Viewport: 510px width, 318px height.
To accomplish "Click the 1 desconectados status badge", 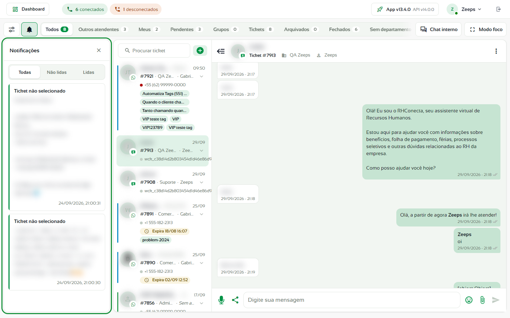I will click(136, 9).
